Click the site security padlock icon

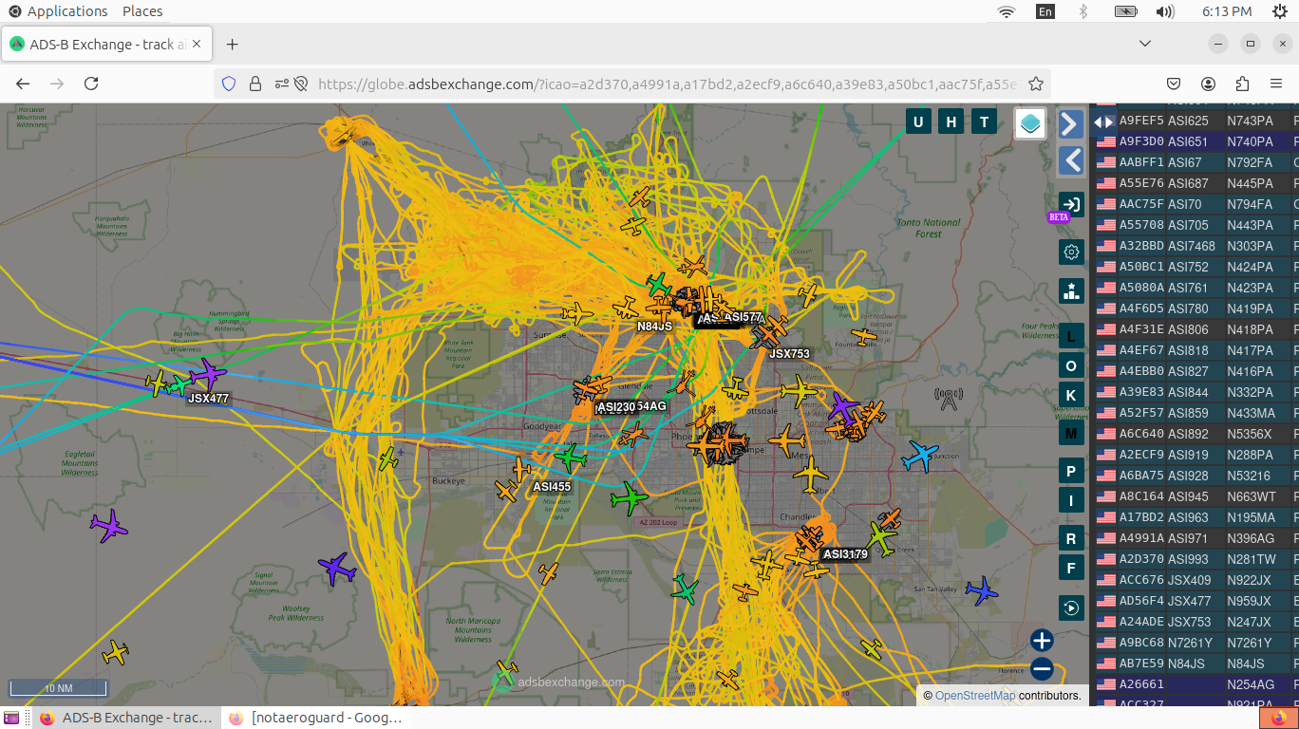[x=254, y=84]
